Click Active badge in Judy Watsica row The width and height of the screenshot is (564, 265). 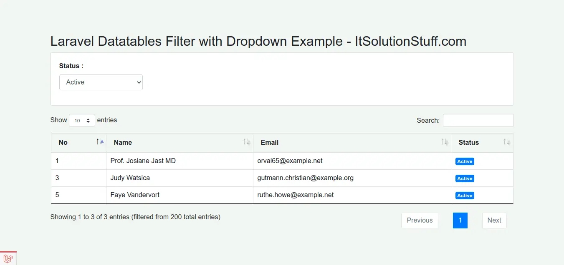coord(465,178)
